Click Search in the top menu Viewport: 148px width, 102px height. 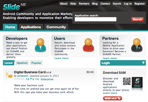pyautogui.click(x=117, y=4)
